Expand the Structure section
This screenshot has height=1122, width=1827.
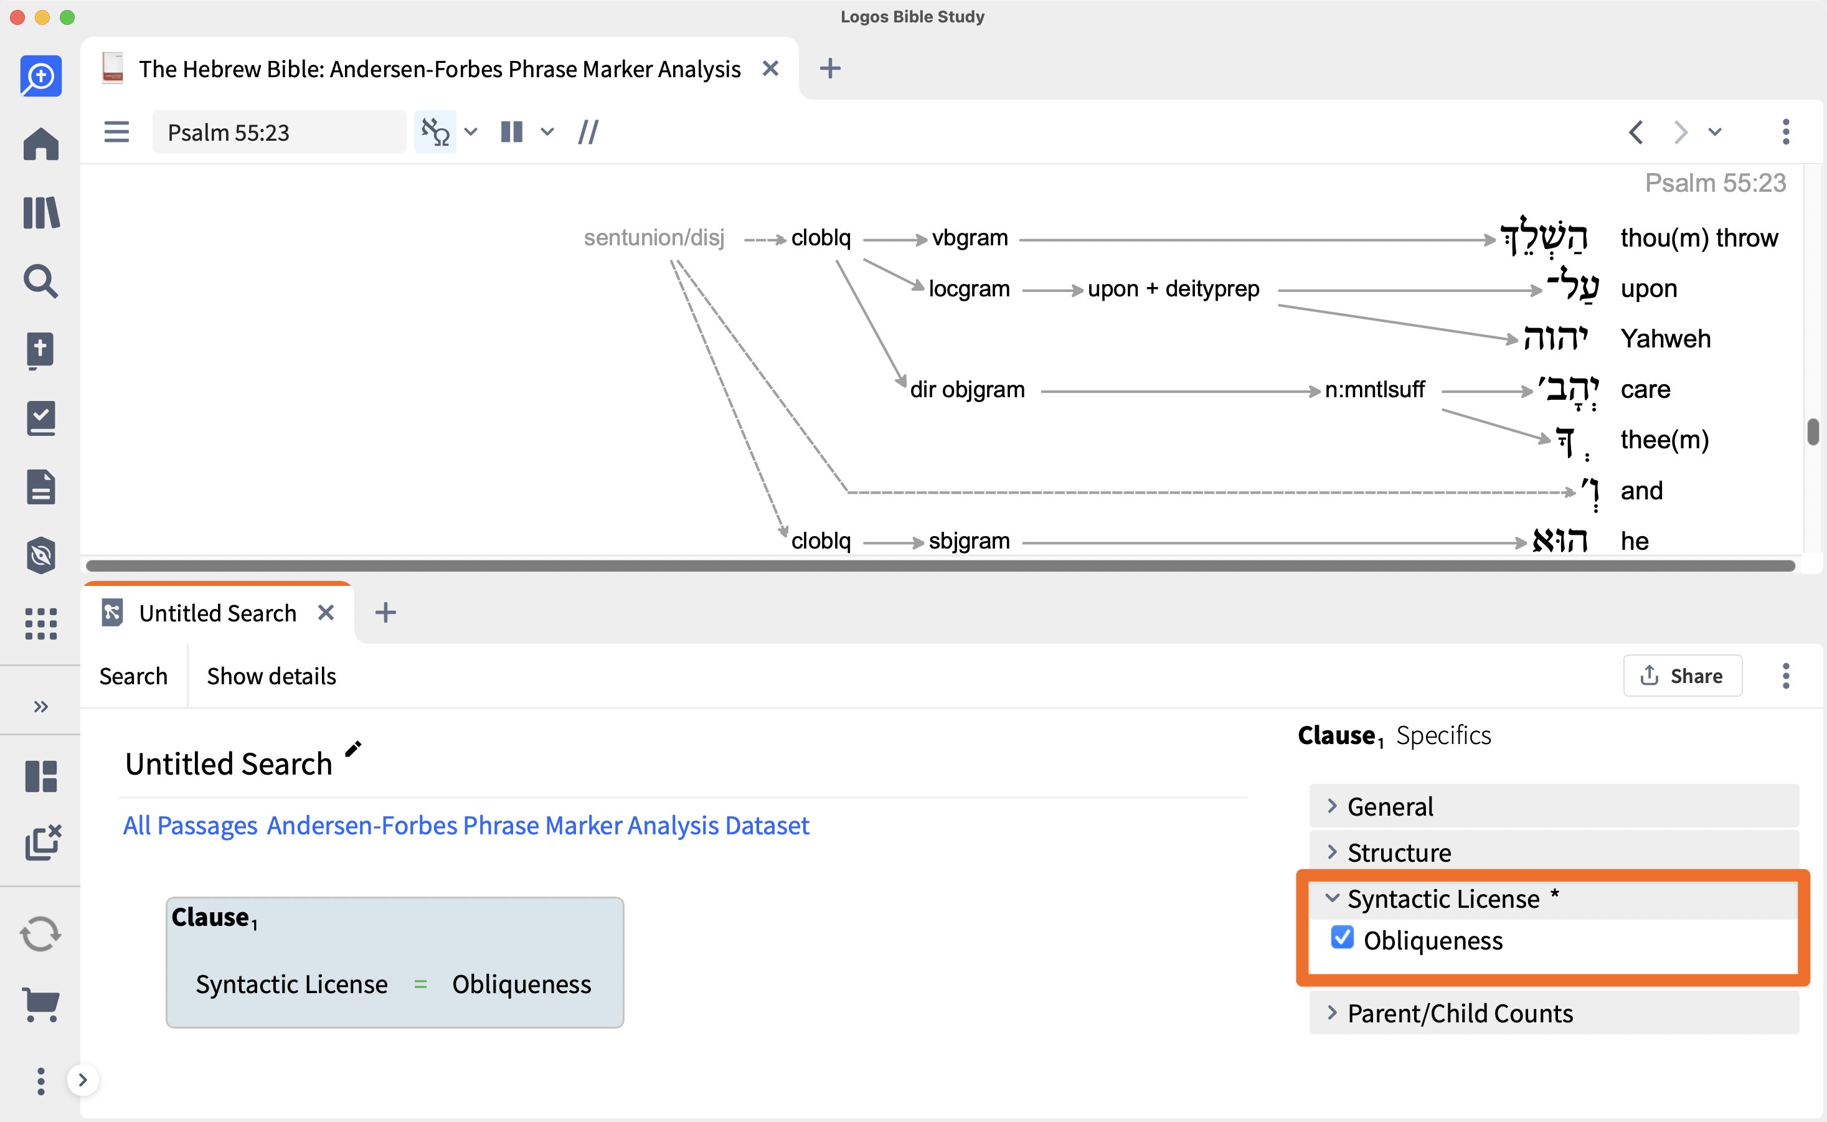1554,852
